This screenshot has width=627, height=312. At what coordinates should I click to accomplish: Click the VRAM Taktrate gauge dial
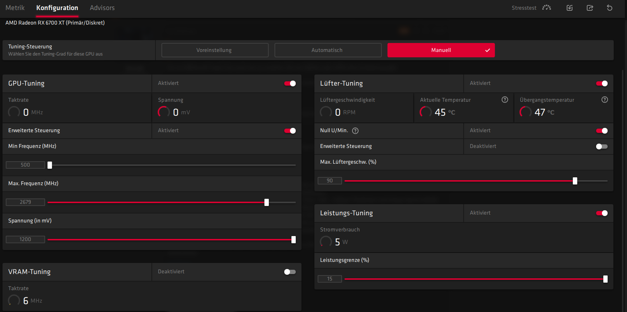click(14, 301)
